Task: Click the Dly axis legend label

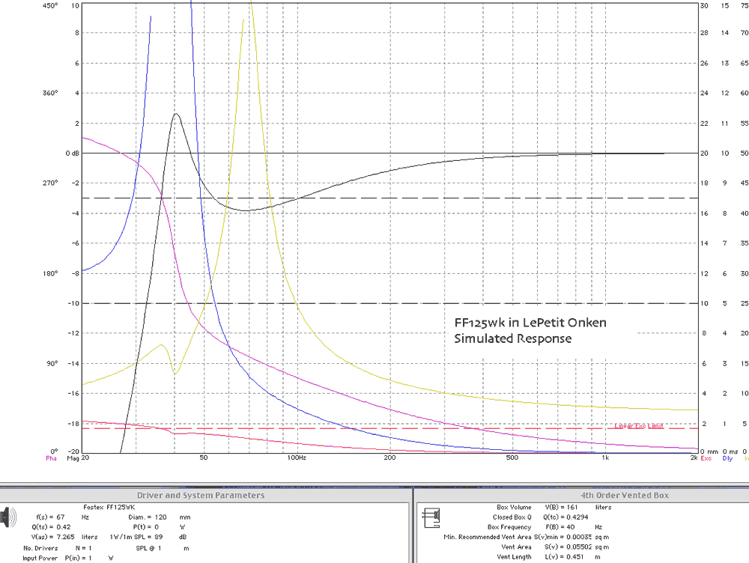Action: point(727,458)
